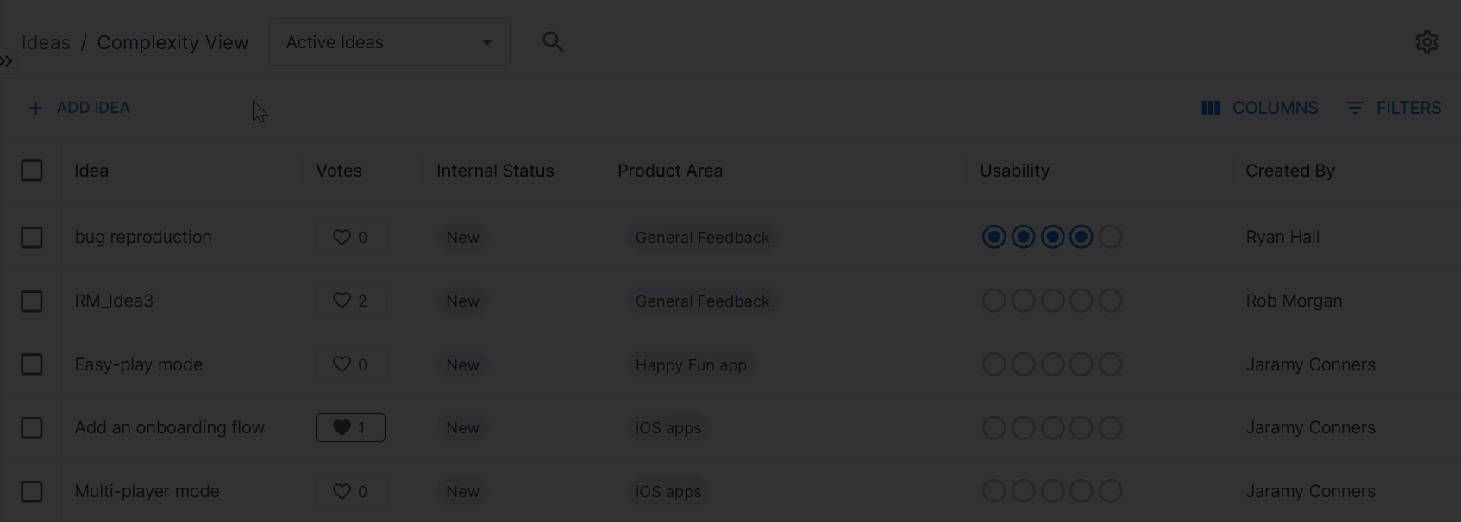Sort by Votes column header
The image size is (1461, 522).
click(x=339, y=171)
